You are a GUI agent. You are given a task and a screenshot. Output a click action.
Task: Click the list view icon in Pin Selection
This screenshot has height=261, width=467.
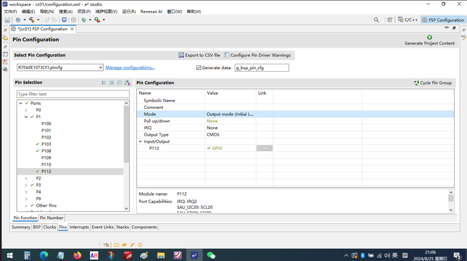coord(104,83)
